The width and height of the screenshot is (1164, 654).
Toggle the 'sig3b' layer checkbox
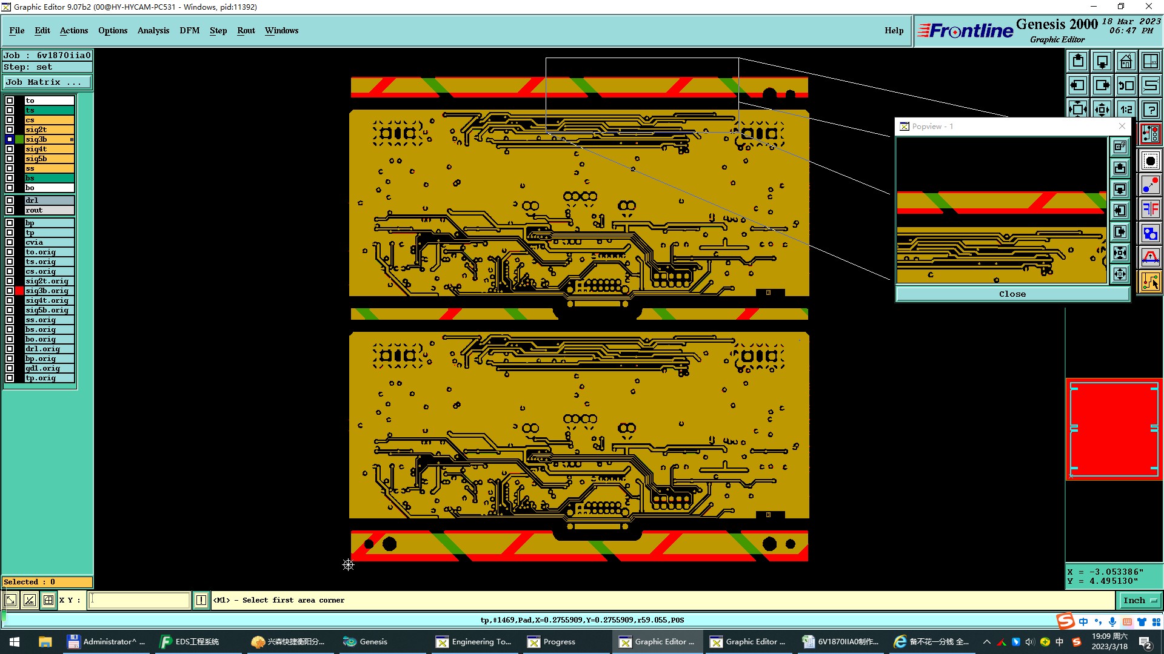(x=10, y=139)
